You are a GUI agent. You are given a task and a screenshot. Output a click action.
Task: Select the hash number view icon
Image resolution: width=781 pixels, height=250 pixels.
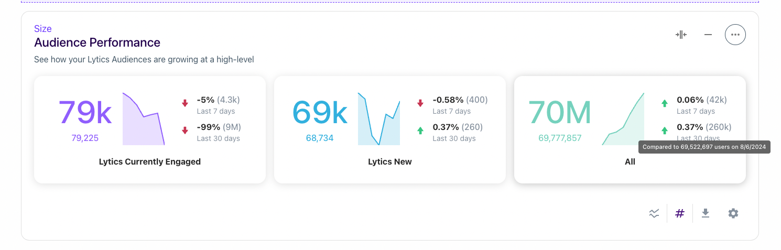[680, 213]
